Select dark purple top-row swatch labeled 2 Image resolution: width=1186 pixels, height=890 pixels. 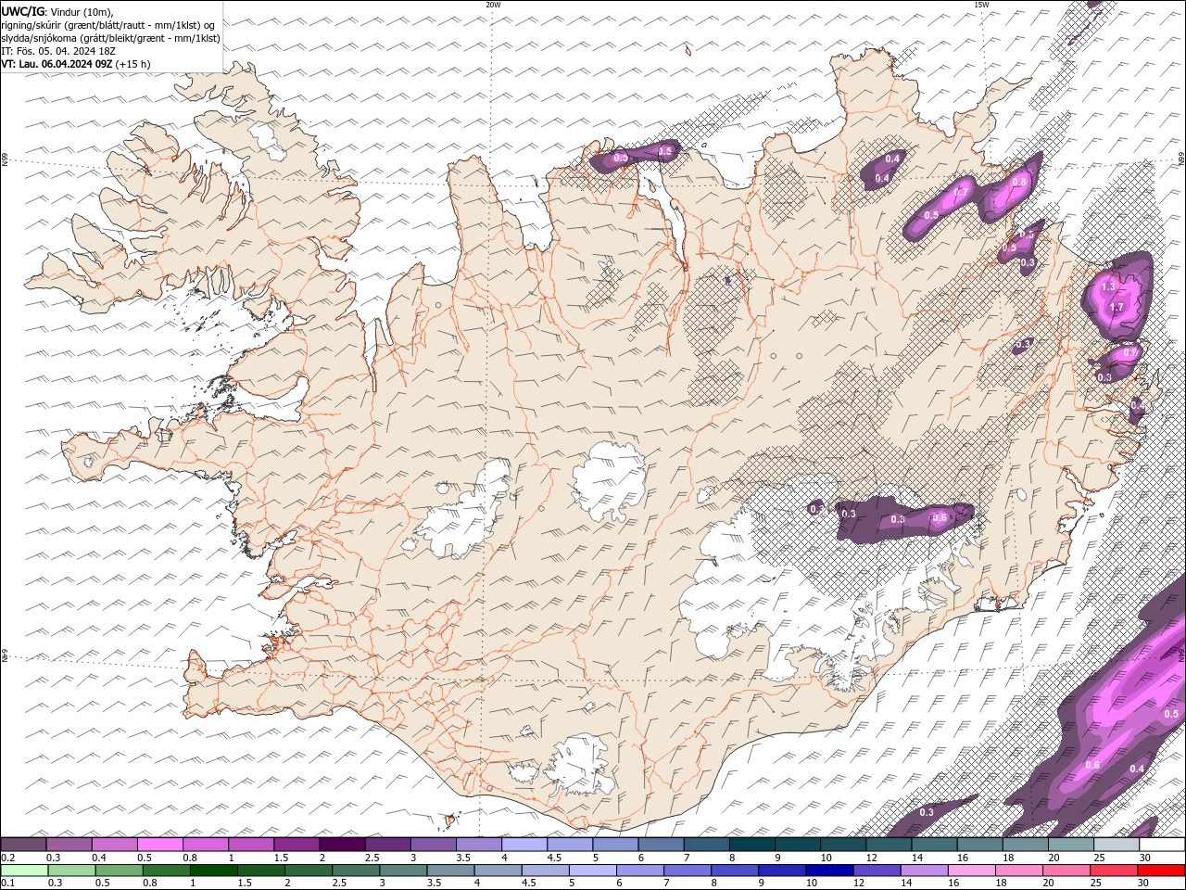(342, 845)
